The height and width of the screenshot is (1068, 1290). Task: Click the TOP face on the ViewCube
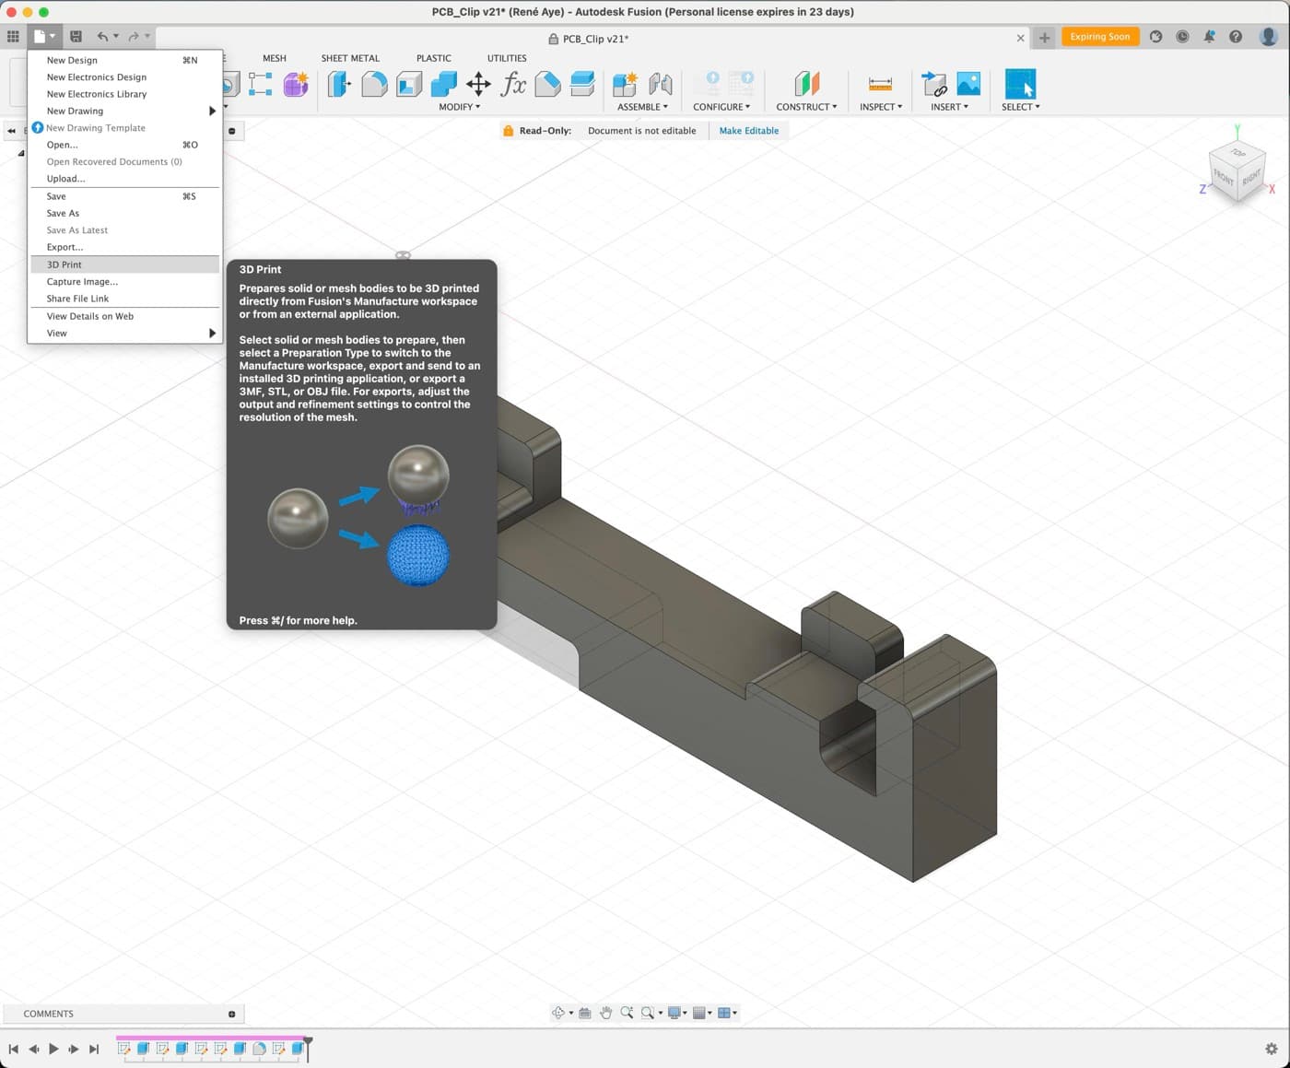tap(1238, 152)
